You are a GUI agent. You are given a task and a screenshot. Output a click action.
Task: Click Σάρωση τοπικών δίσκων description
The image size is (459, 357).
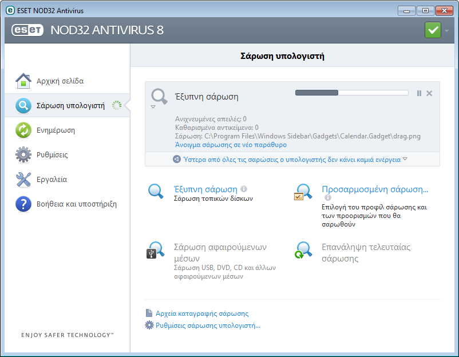213,199
